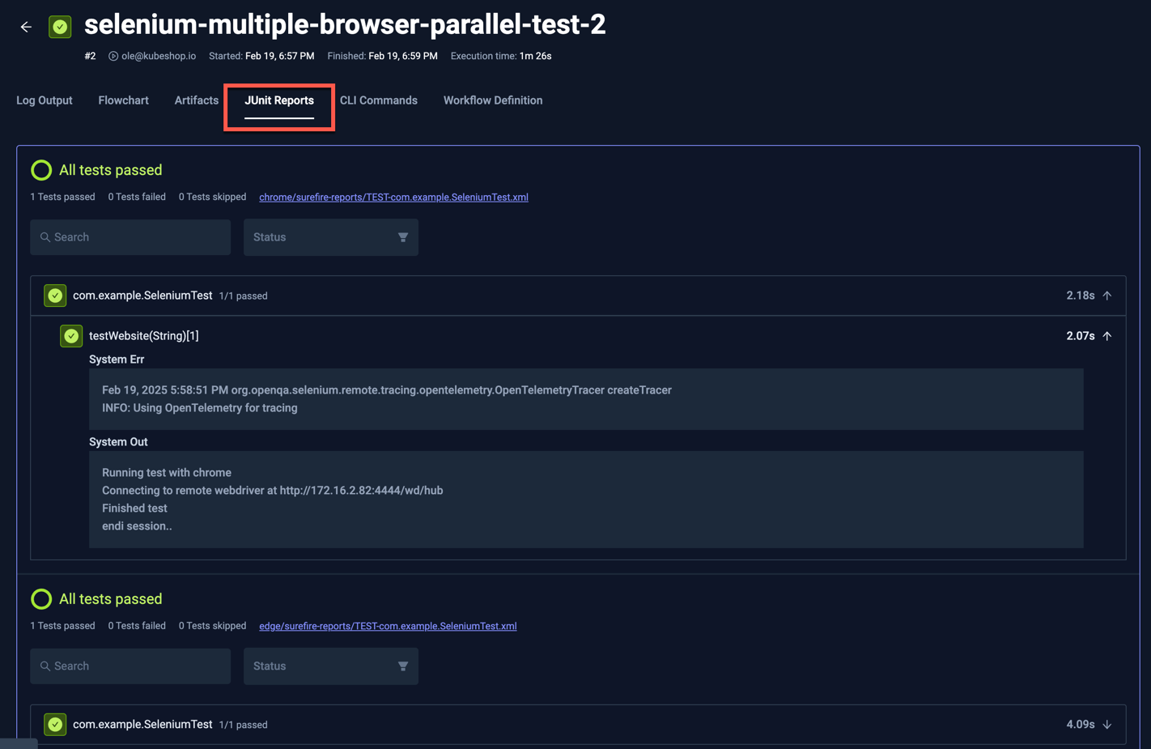
Task: Click the filter icon in the second Status selector
Action: pyautogui.click(x=403, y=666)
